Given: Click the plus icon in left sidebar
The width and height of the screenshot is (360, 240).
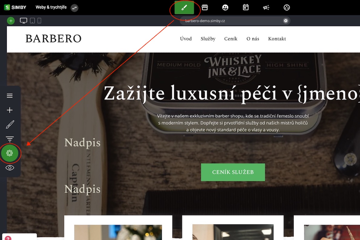Looking at the screenshot, I should (x=10, y=110).
